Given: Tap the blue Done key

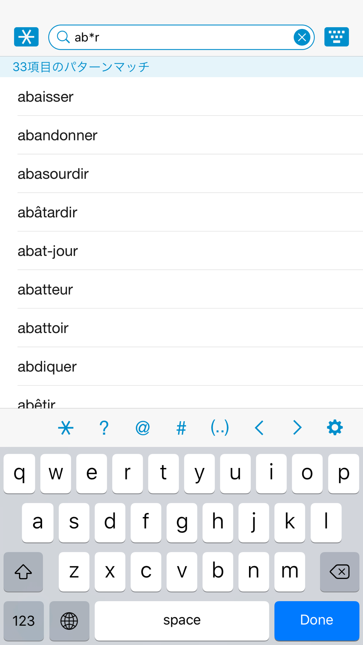Looking at the screenshot, I should point(317,621).
